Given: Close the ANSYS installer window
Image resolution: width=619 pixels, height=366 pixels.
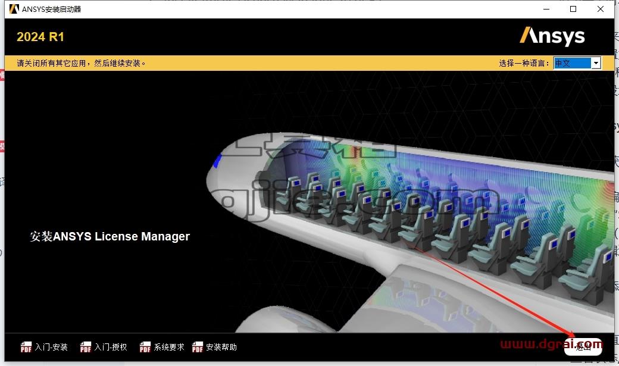Looking at the screenshot, I should click(x=601, y=9).
